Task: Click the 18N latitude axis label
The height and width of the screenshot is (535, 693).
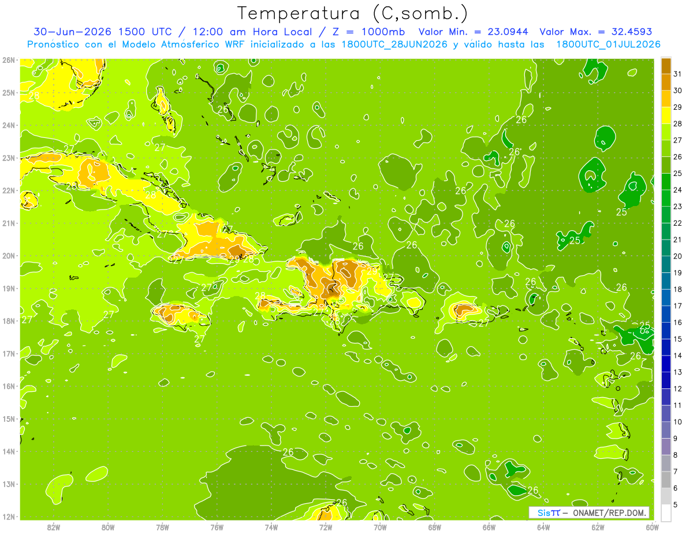Action: [8, 321]
